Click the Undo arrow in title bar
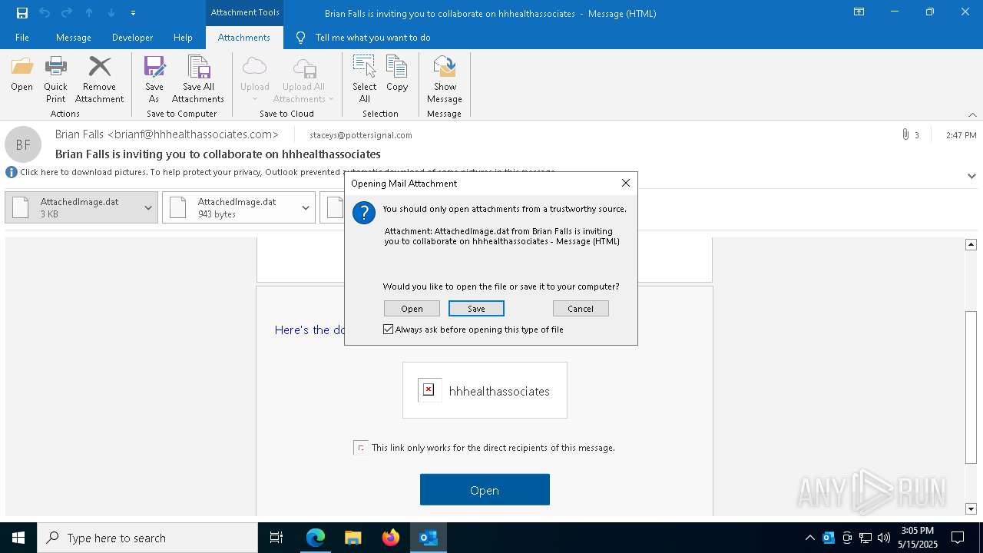The image size is (983, 553). point(45,12)
